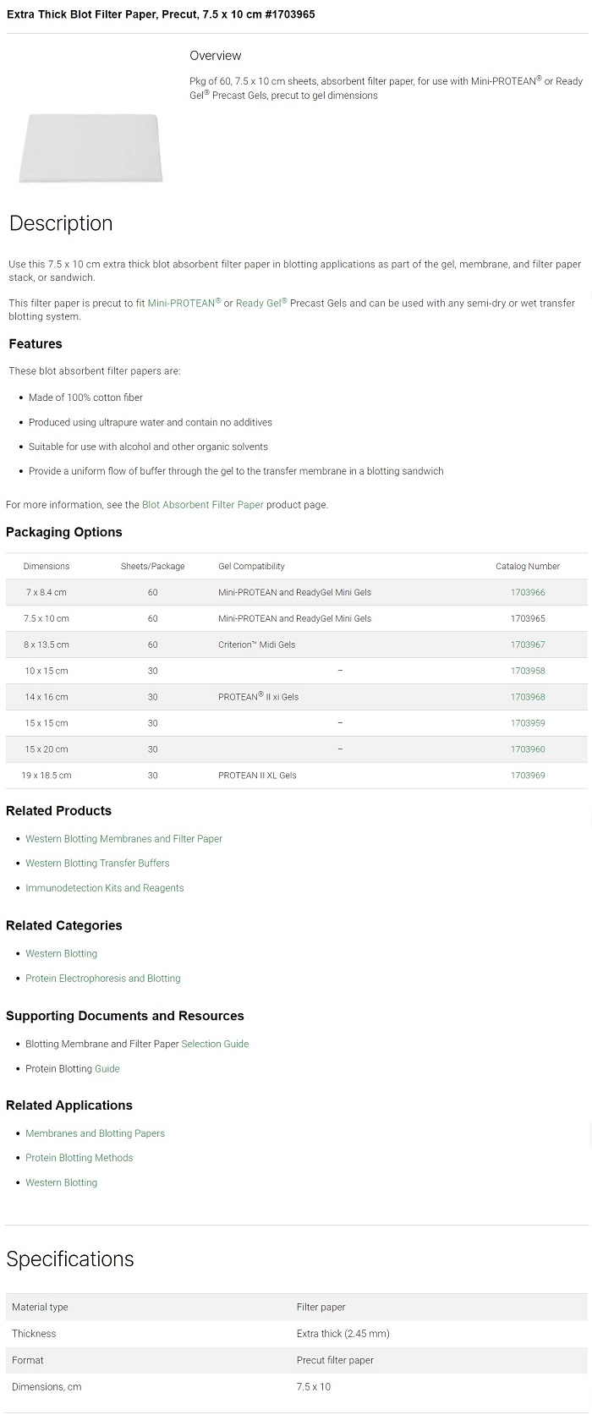This screenshot has width=592, height=1415.
Task: Open Protein Blotting Methods application link
Action: click(x=79, y=1158)
